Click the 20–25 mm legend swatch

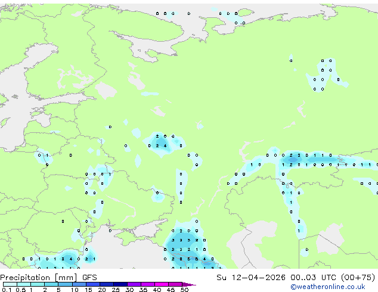point(107,284)
